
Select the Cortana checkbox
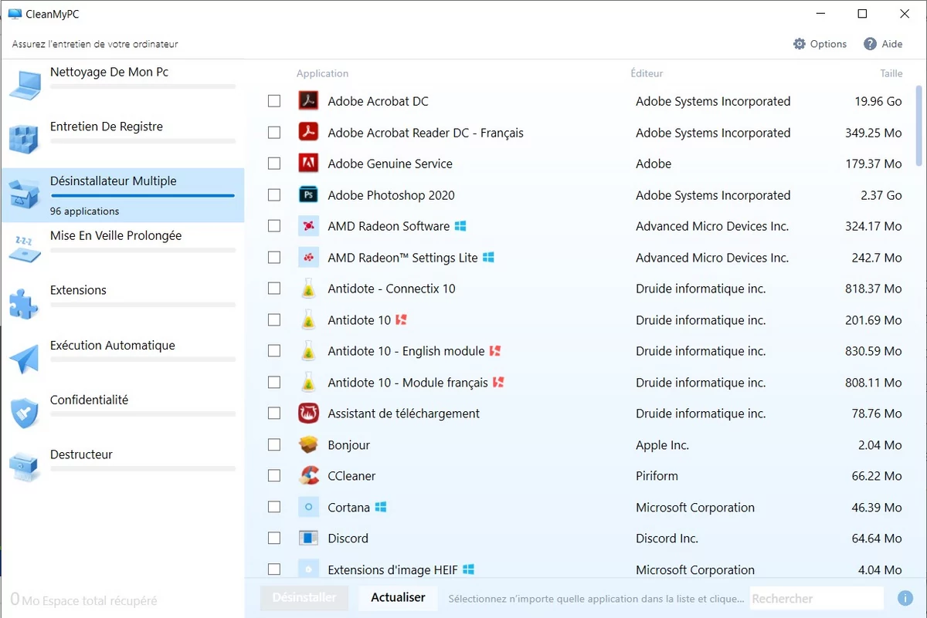point(274,508)
